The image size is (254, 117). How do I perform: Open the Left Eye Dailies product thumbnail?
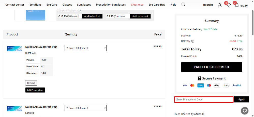point(14,109)
